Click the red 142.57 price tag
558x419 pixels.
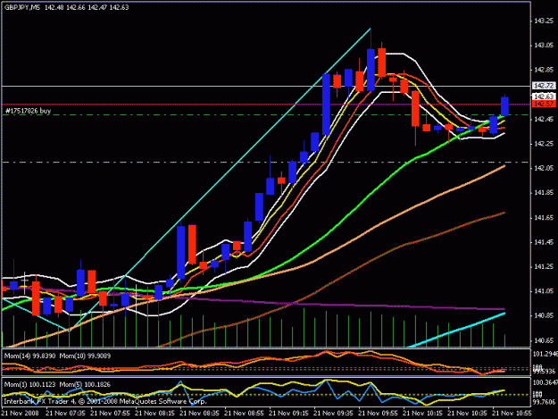[544, 104]
